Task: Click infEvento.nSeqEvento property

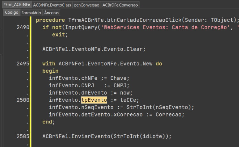Action: [81, 107]
